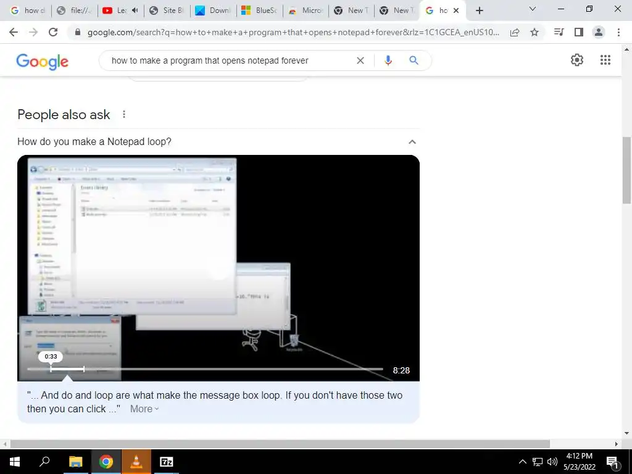This screenshot has width=632, height=474.
Task: Open the notification center icon
Action: (612, 462)
